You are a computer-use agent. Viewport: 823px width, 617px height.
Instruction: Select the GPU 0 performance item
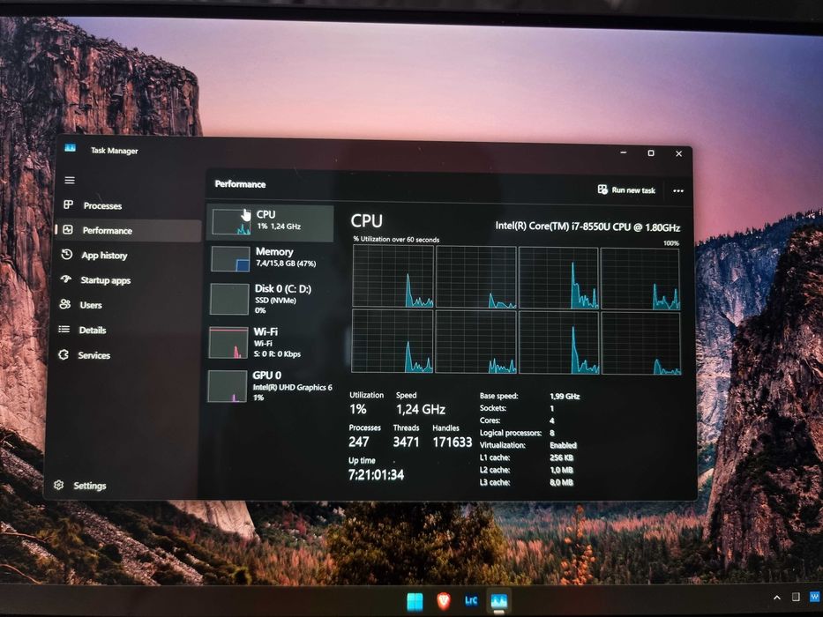pyautogui.click(x=270, y=386)
